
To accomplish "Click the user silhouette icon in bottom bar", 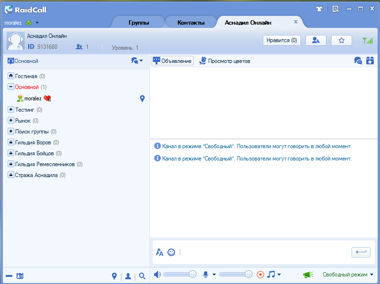I will click(128, 276).
